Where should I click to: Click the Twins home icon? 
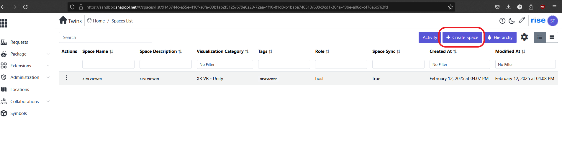pyautogui.click(x=63, y=20)
